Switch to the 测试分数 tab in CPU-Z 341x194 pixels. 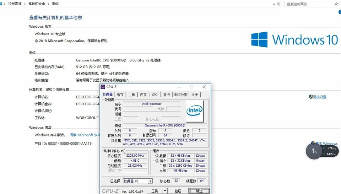click(180, 95)
